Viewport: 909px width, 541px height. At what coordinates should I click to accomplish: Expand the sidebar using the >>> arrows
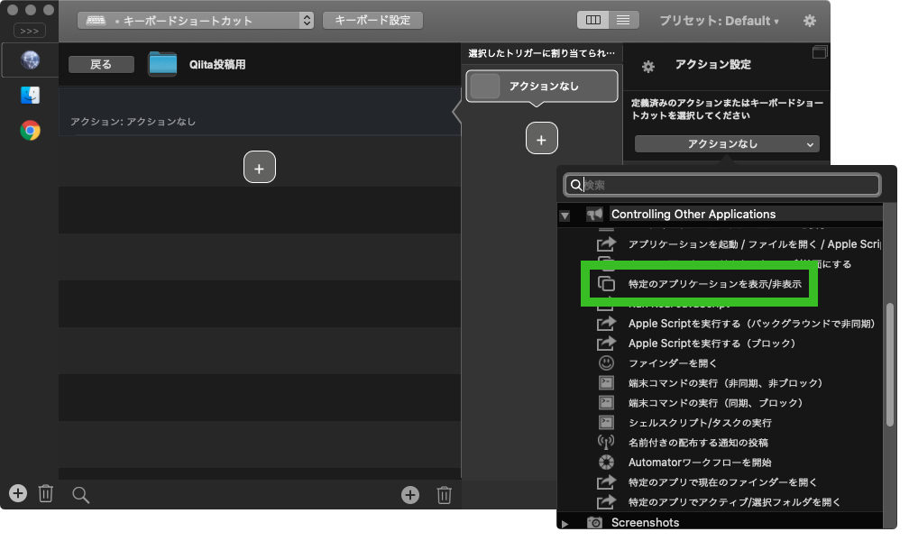click(28, 29)
